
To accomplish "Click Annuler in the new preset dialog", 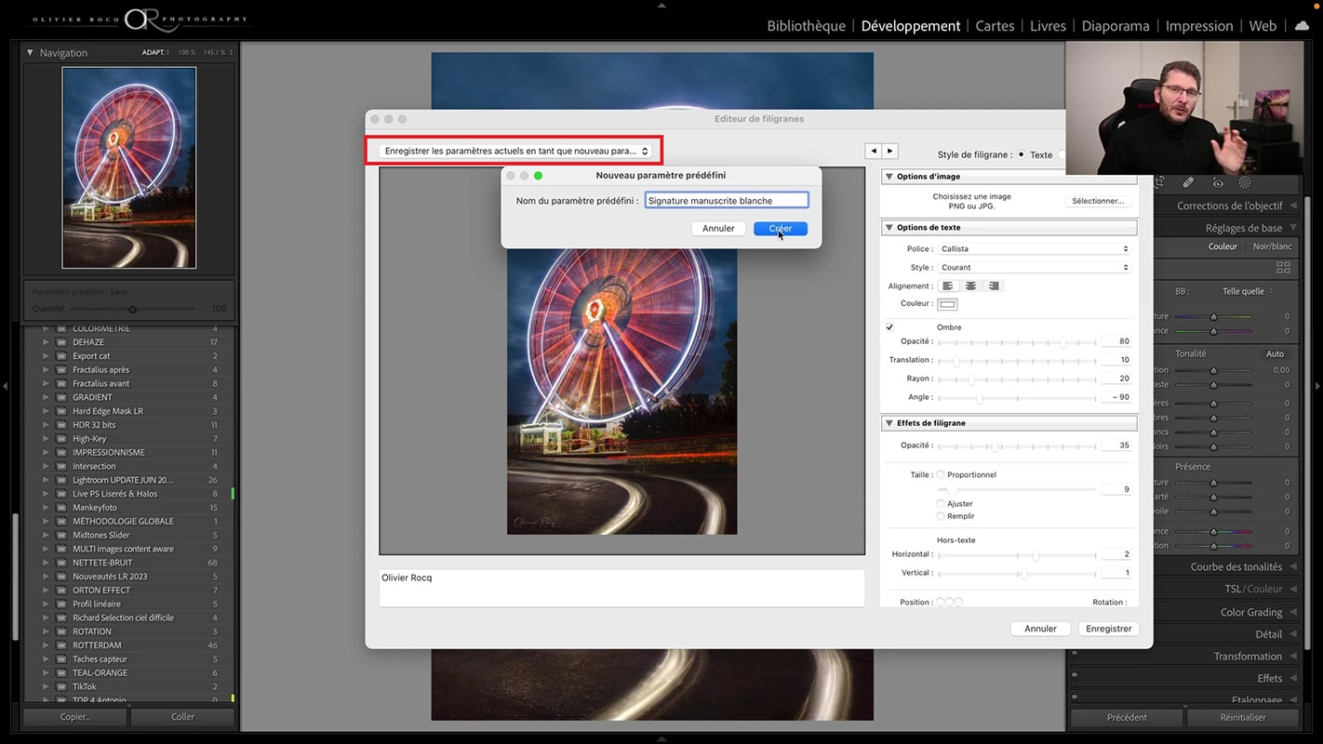I will [718, 229].
